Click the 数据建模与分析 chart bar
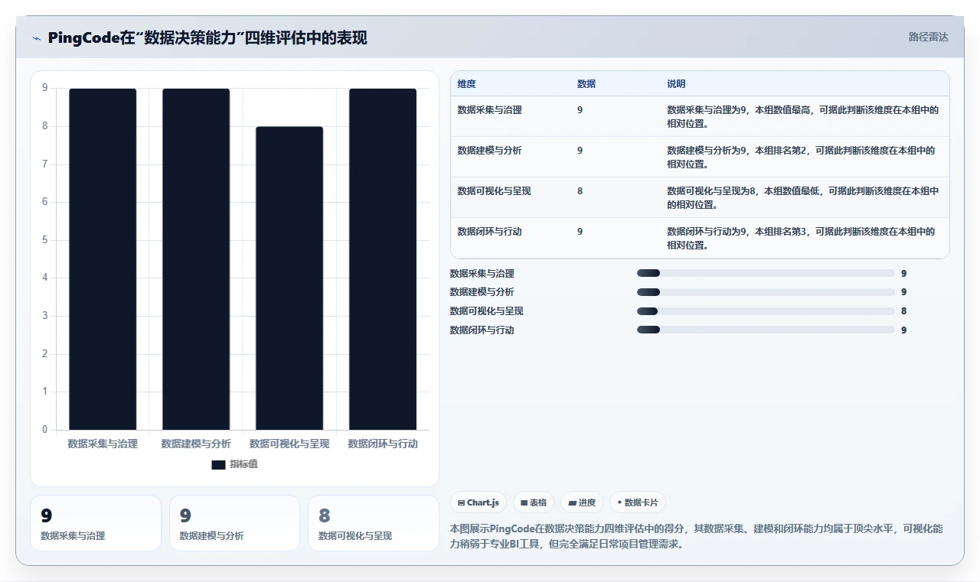The width and height of the screenshot is (980, 582). click(x=196, y=258)
